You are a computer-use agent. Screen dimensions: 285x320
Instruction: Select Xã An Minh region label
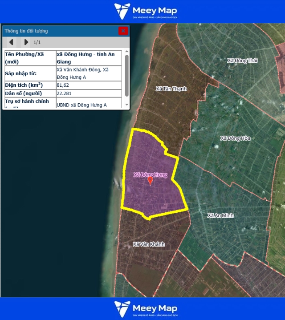coord(220,215)
